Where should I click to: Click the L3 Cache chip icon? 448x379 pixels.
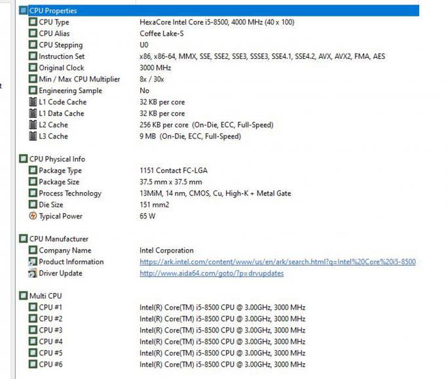tap(33, 136)
